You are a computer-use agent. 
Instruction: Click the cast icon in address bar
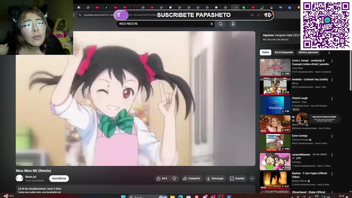pos(252,15)
